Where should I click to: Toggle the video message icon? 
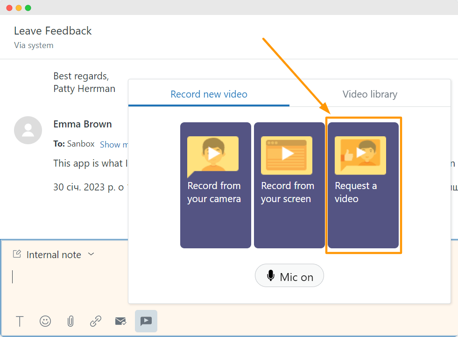tap(146, 321)
